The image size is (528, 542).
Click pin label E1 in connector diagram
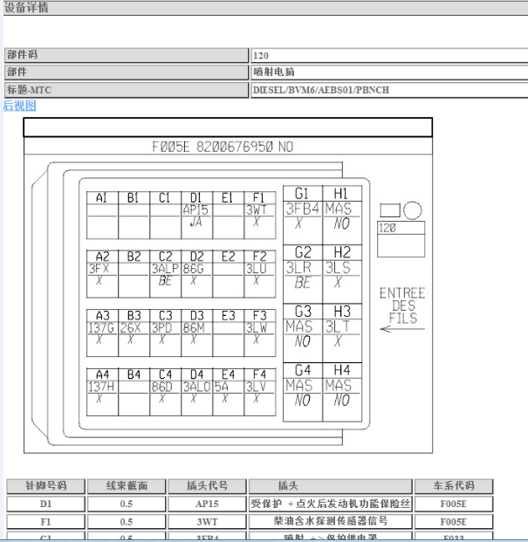coord(228,198)
